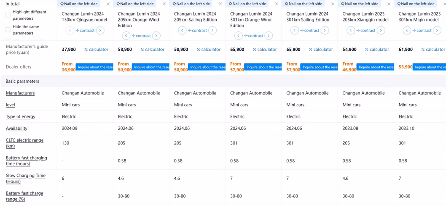Click previous arrow under 205km Sailing Edition
Screen dimensions: 446x205
pyautogui.click(x=182, y=30)
